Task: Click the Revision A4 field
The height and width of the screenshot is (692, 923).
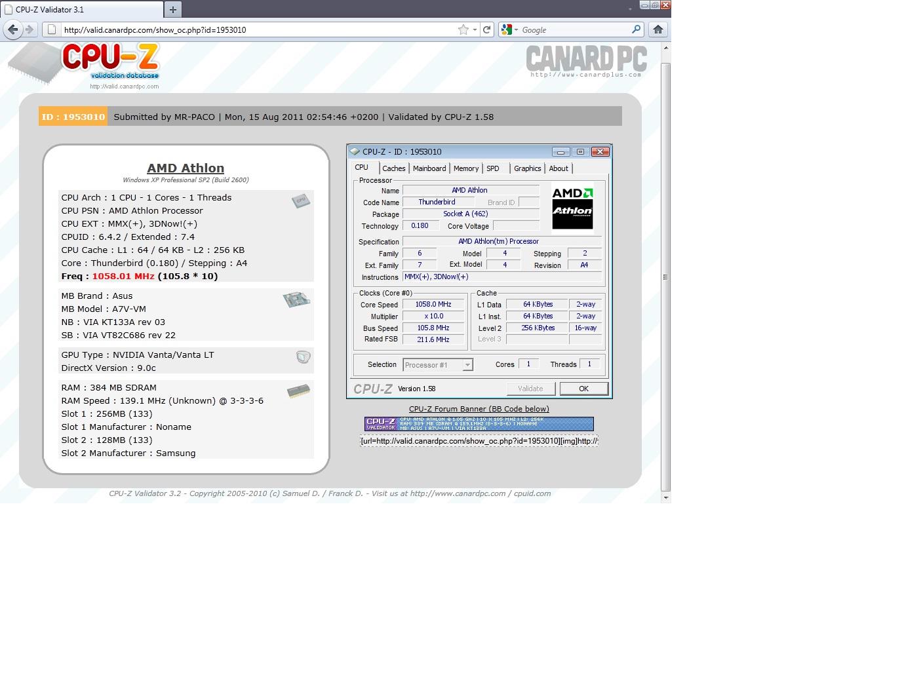Action: coord(584,265)
